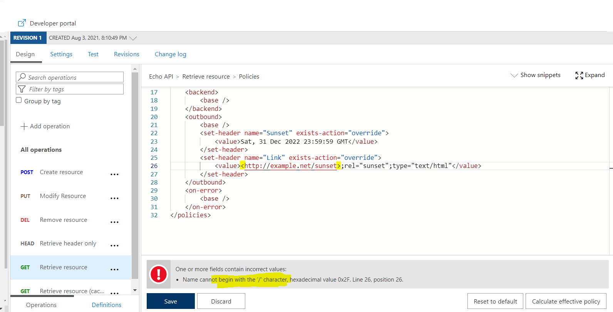The height and width of the screenshot is (312, 613).
Task: Switch to the Operations bottom tab
Action: [41, 305]
